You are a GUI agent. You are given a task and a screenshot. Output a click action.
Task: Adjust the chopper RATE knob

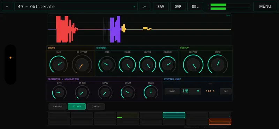(107, 64)
